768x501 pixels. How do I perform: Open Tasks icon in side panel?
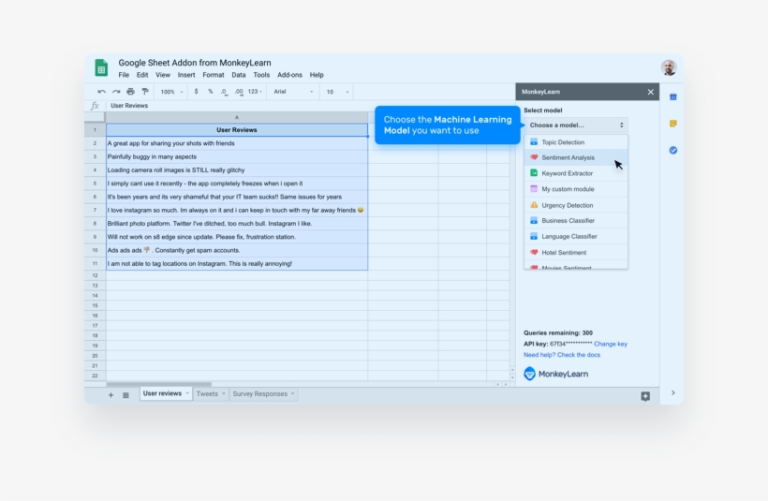click(x=673, y=151)
